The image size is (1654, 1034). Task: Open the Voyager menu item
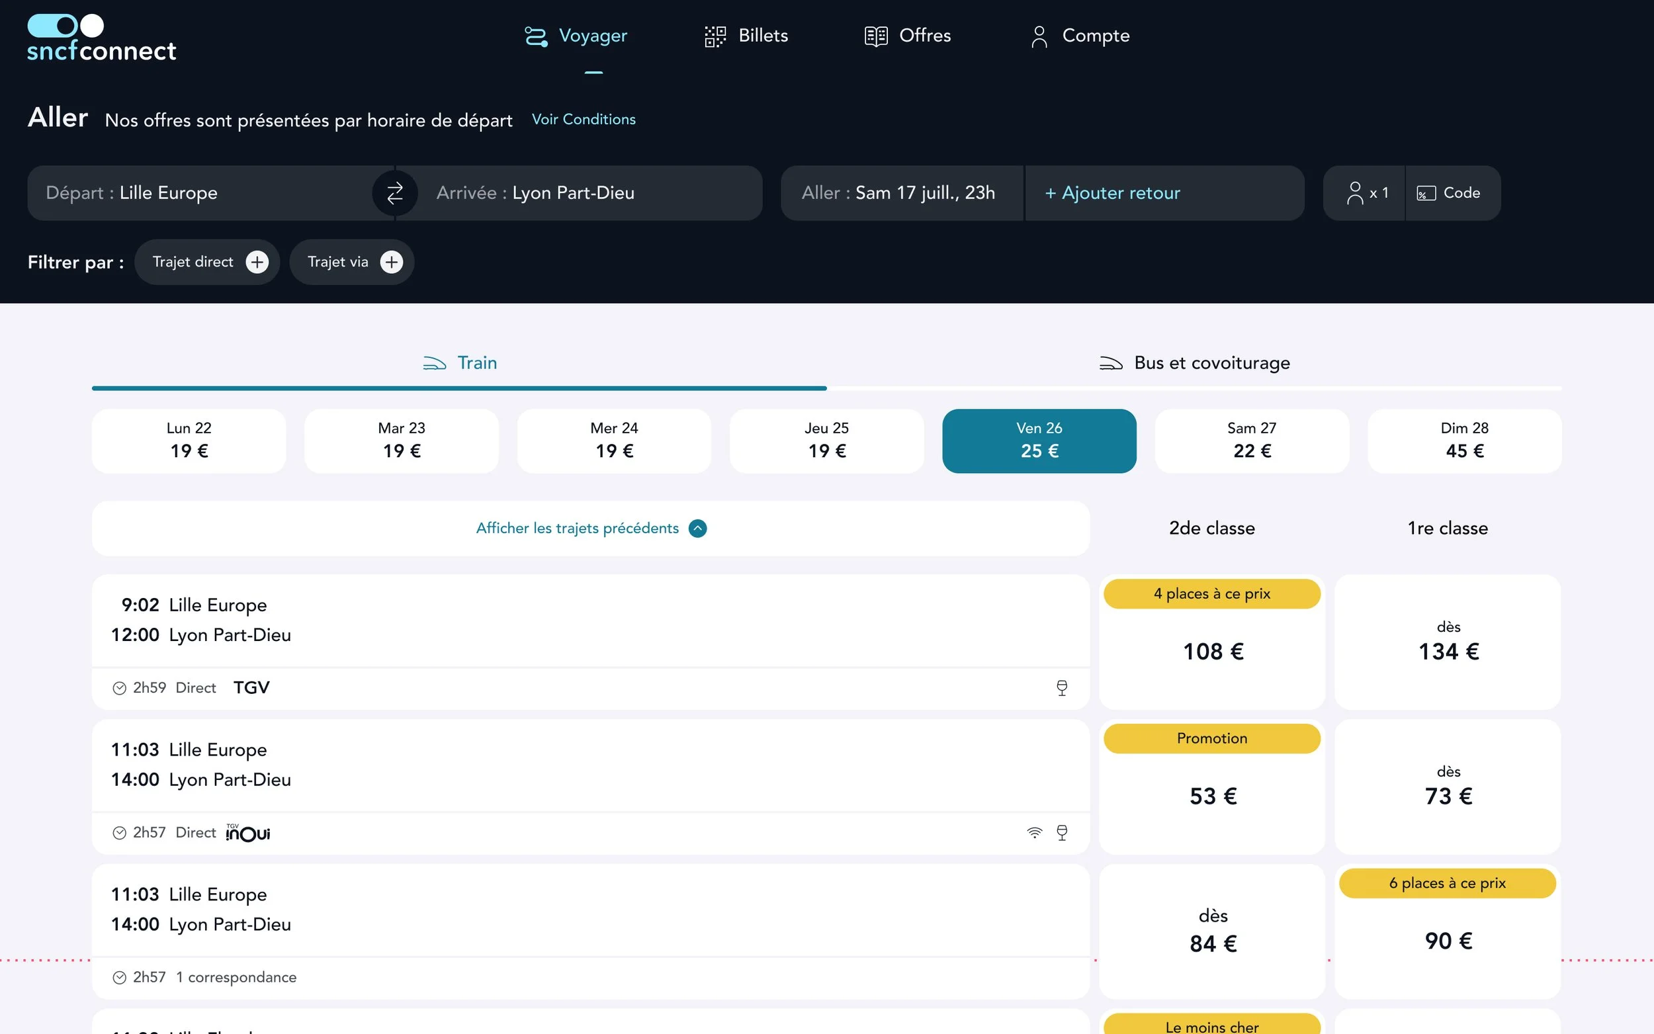pyautogui.click(x=576, y=36)
